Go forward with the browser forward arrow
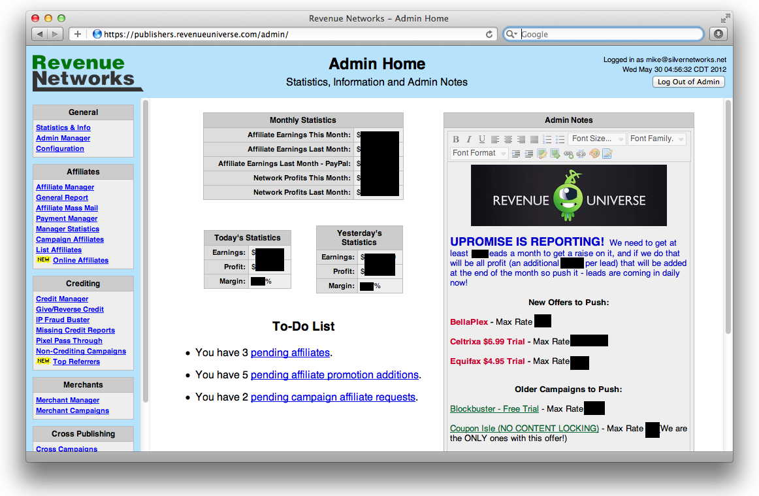The height and width of the screenshot is (496, 759). pyautogui.click(x=55, y=34)
